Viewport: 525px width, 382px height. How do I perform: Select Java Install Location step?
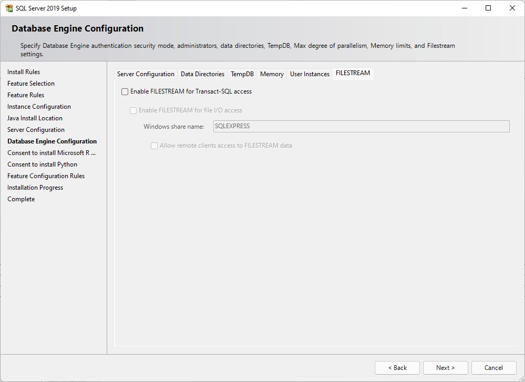[x=35, y=118]
